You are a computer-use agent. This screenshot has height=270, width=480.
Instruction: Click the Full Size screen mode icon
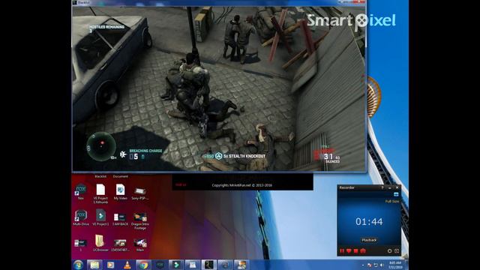[396, 194]
